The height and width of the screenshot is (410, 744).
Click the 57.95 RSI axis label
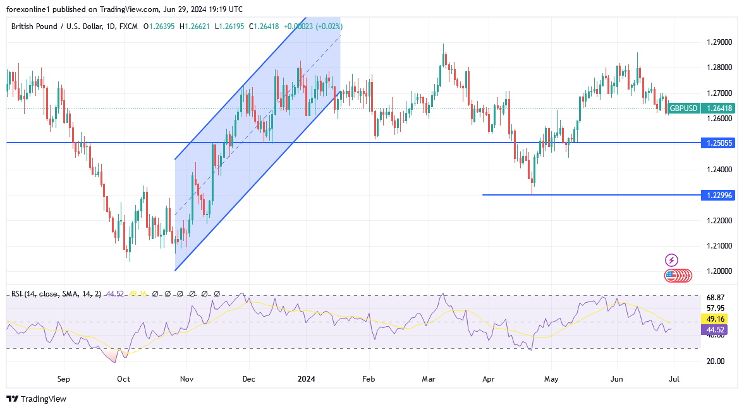[716, 308]
